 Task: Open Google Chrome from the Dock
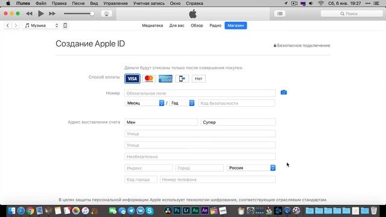click(30, 210)
